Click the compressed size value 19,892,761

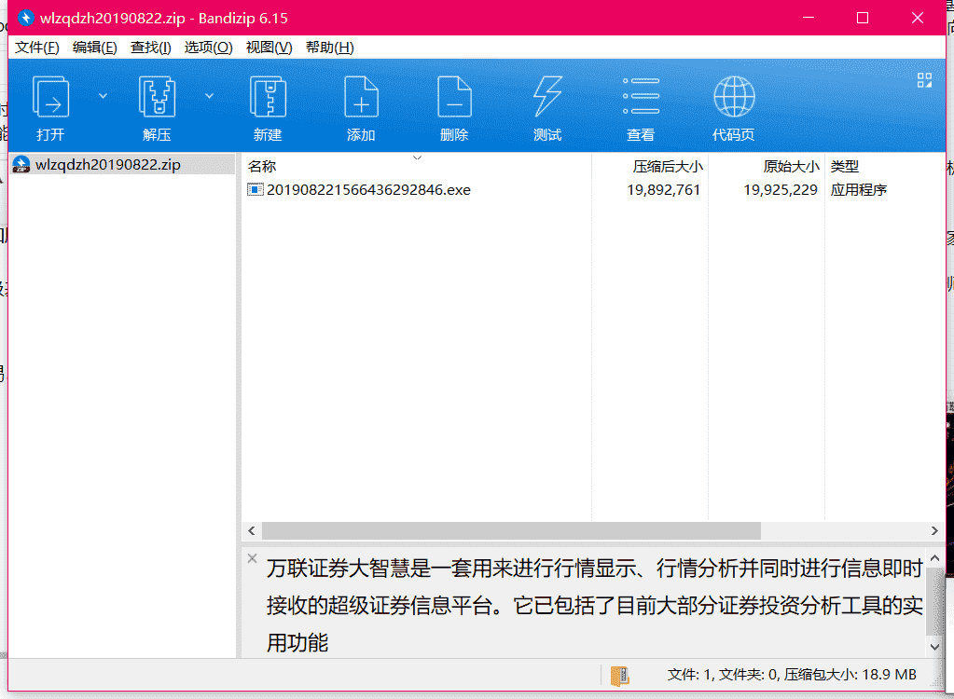click(x=664, y=189)
